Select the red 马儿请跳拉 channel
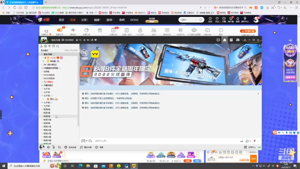Screen dimensions: 300x169 tap(48, 82)
